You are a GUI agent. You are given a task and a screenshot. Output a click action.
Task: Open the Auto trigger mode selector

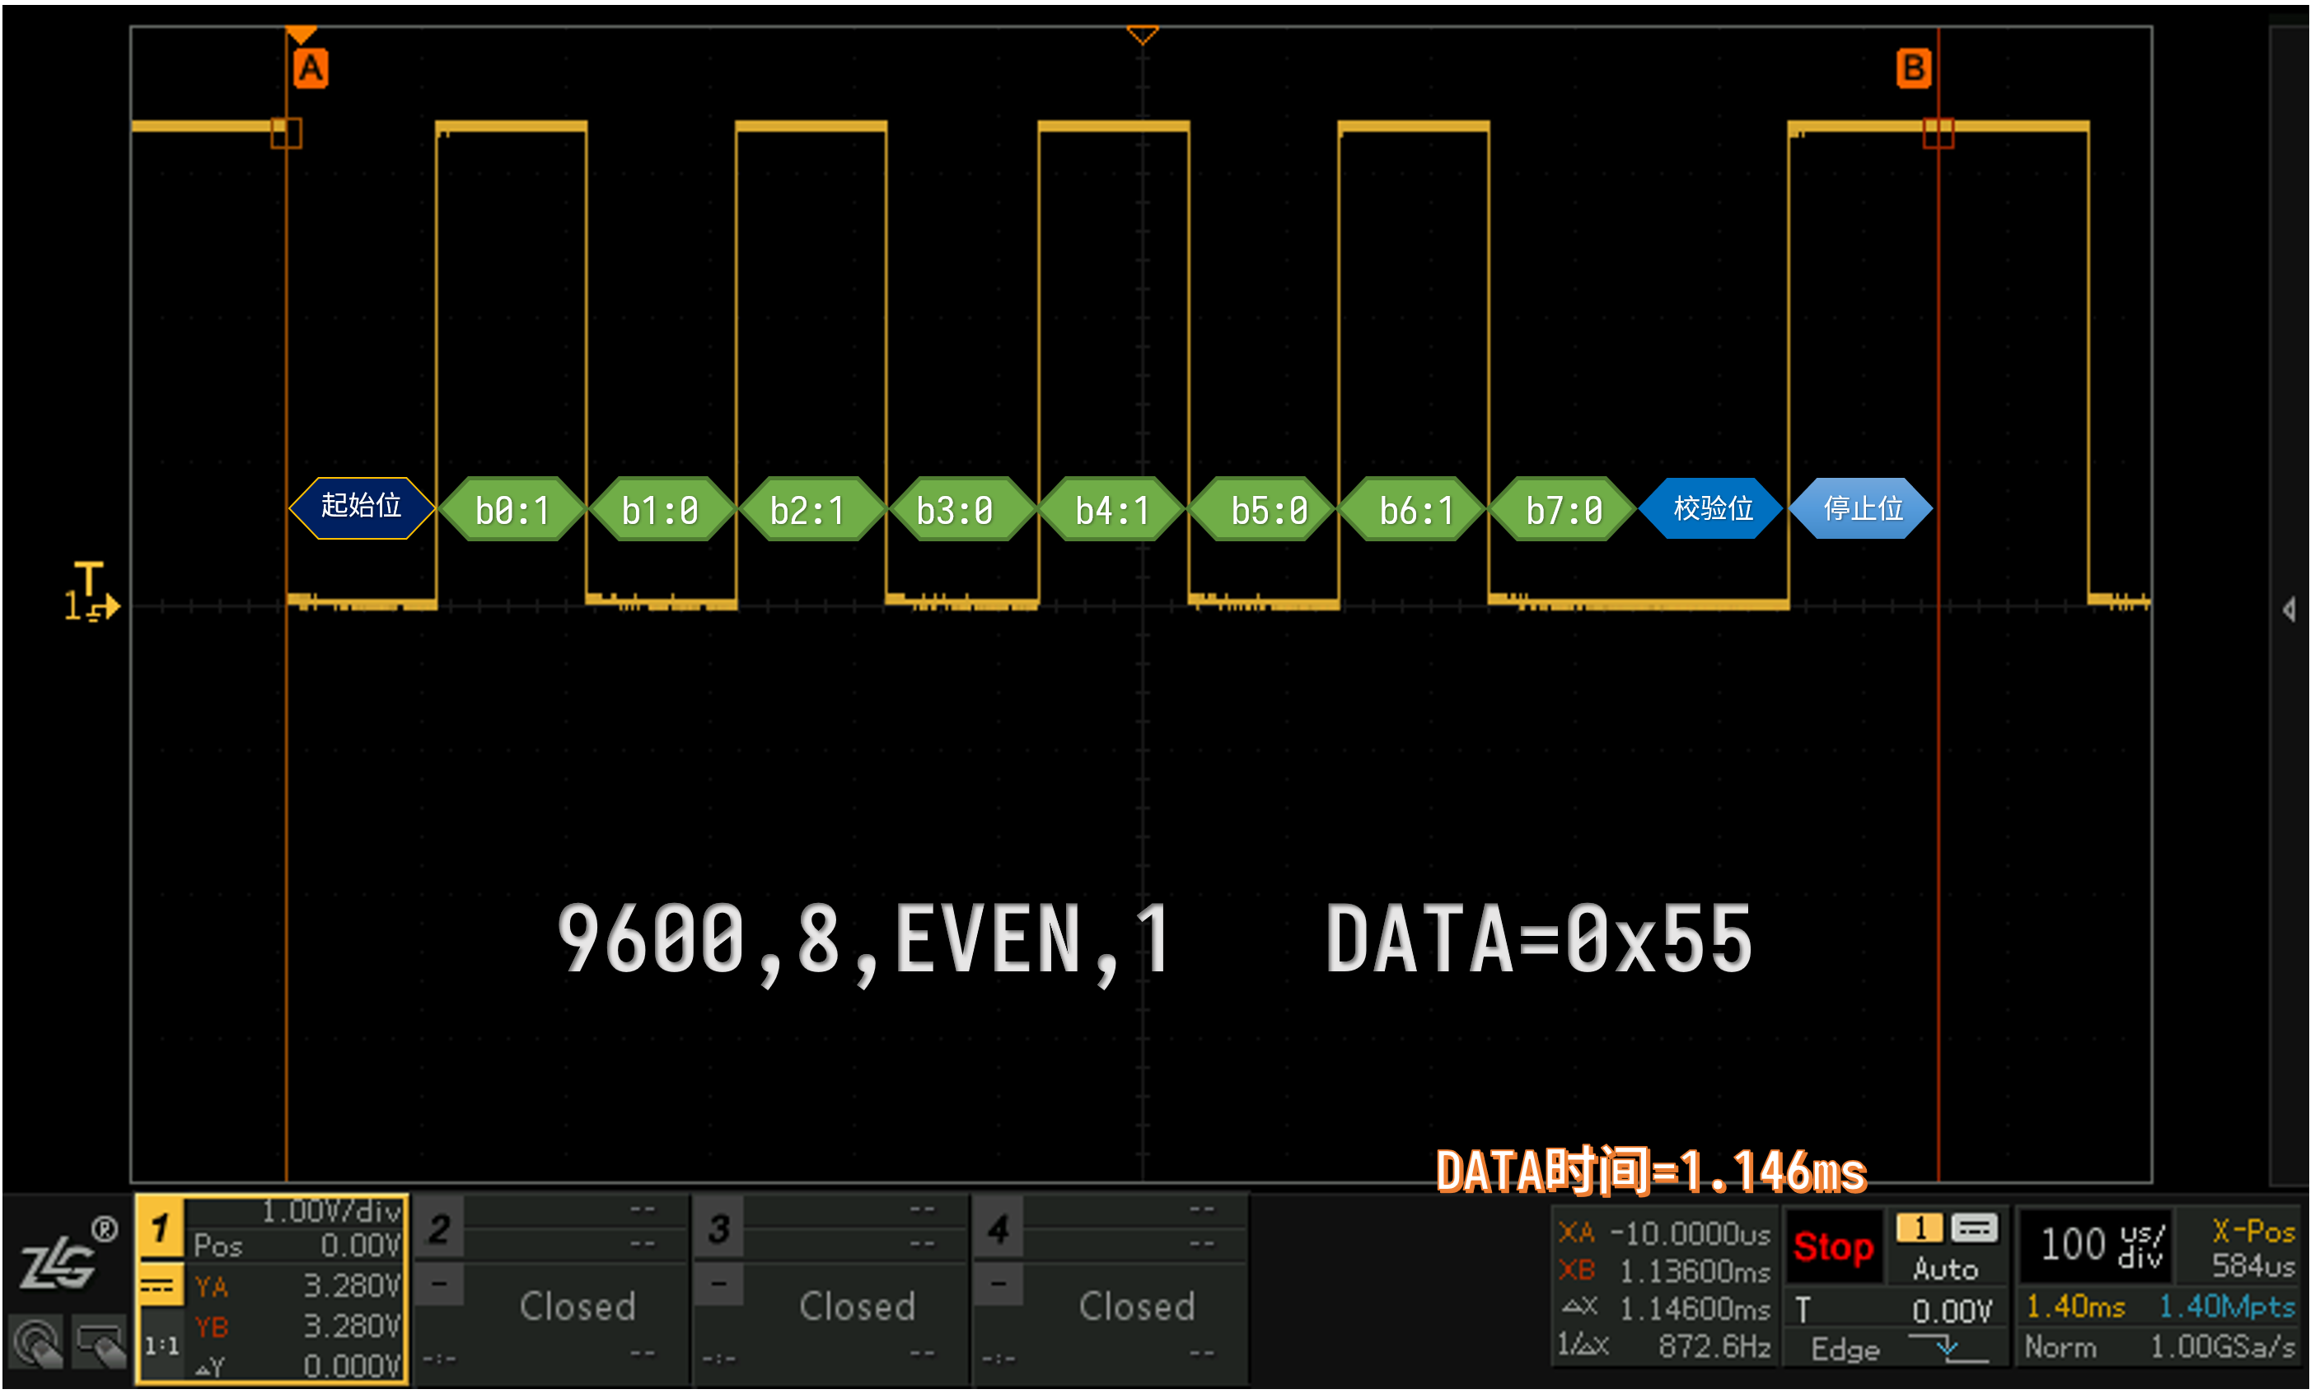coord(1946,1269)
